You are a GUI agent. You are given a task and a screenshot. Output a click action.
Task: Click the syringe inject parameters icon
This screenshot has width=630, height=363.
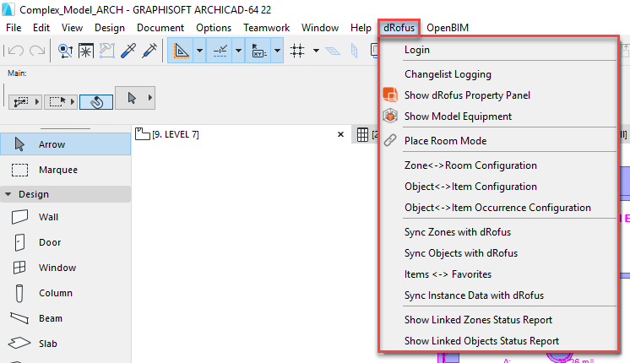click(x=150, y=51)
